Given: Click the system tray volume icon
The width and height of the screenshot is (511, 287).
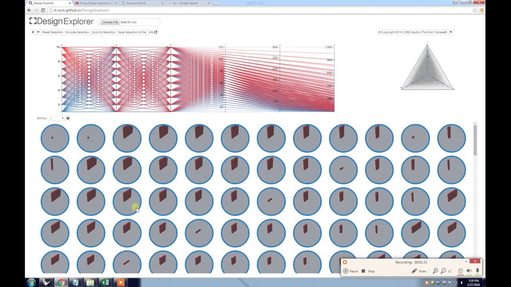Looking at the screenshot, I should coord(462,283).
